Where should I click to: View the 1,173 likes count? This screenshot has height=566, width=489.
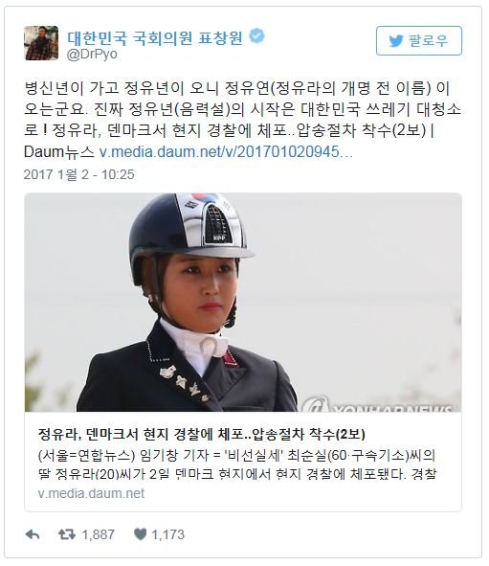pos(167,534)
